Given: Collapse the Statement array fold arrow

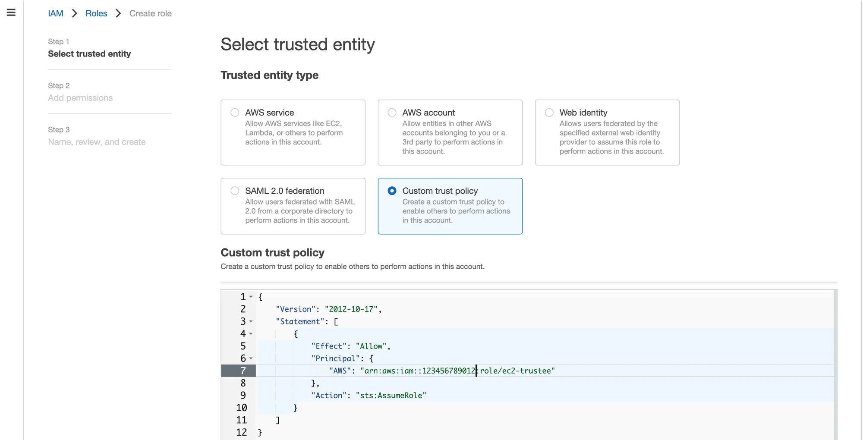Looking at the screenshot, I should pos(251,321).
